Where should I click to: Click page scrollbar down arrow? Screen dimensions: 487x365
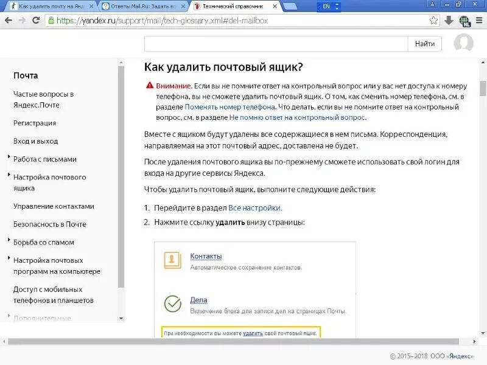(x=483, y=333)
